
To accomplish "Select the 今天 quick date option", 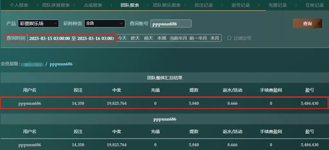I will click(x=122, y=38).
